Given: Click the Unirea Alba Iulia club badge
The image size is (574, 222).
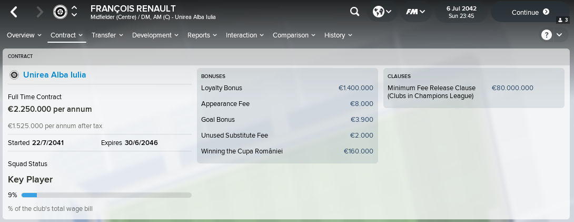Looking at the screenshot, I should pyautogui.click(x=14, y=75).
